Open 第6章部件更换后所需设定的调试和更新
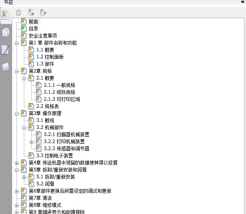Viewport: 246px width, 214px height. (70, 191)
